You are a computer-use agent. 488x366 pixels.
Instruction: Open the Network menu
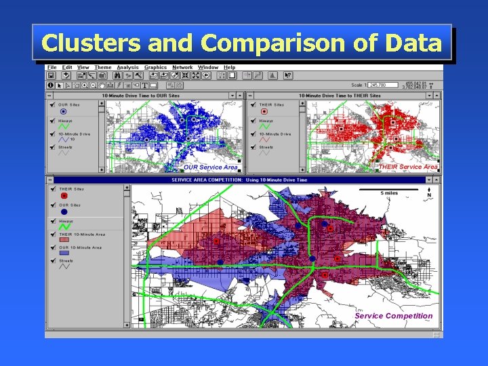pyautogui.click(x=182, y=67)
